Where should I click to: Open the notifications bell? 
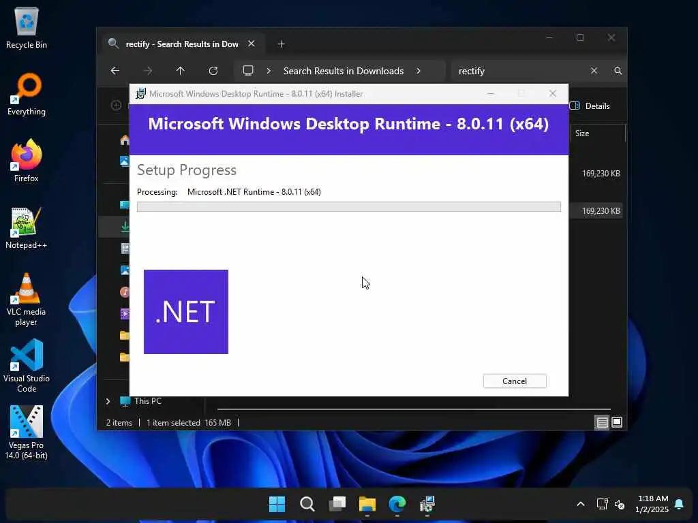(680, 505)
